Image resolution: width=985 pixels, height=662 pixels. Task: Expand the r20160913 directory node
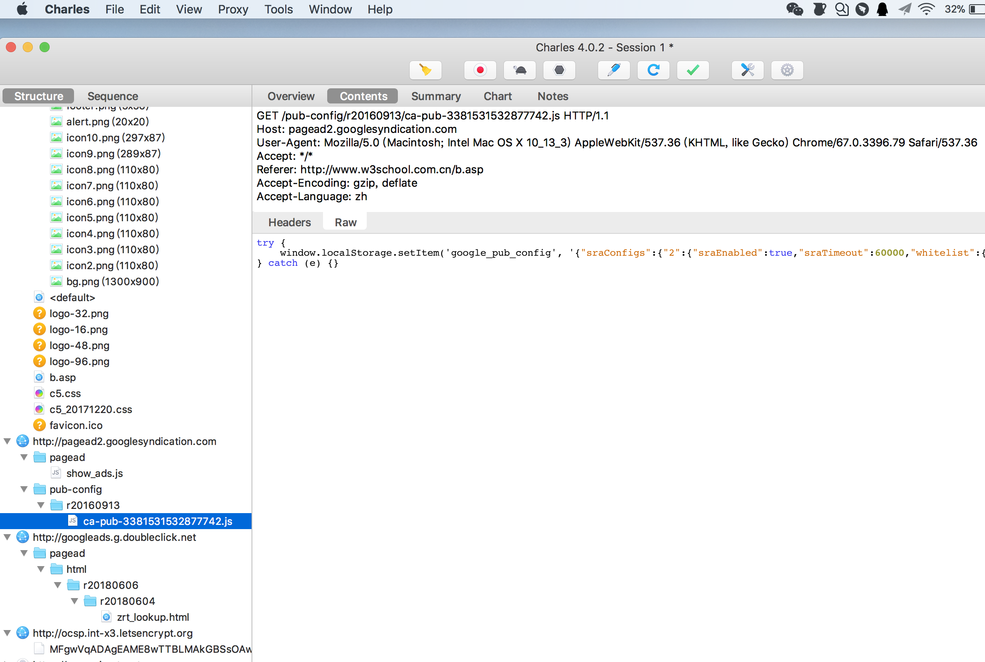click(43, 506)
